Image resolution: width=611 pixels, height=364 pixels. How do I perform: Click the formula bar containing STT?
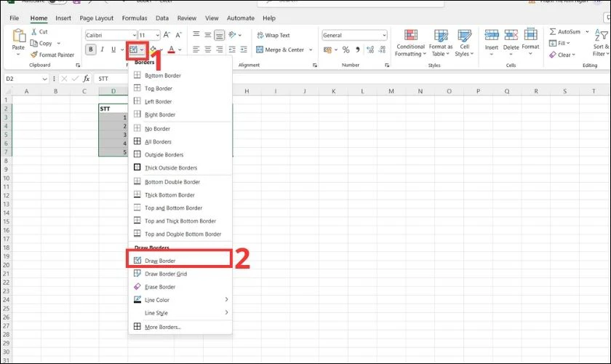351,79
